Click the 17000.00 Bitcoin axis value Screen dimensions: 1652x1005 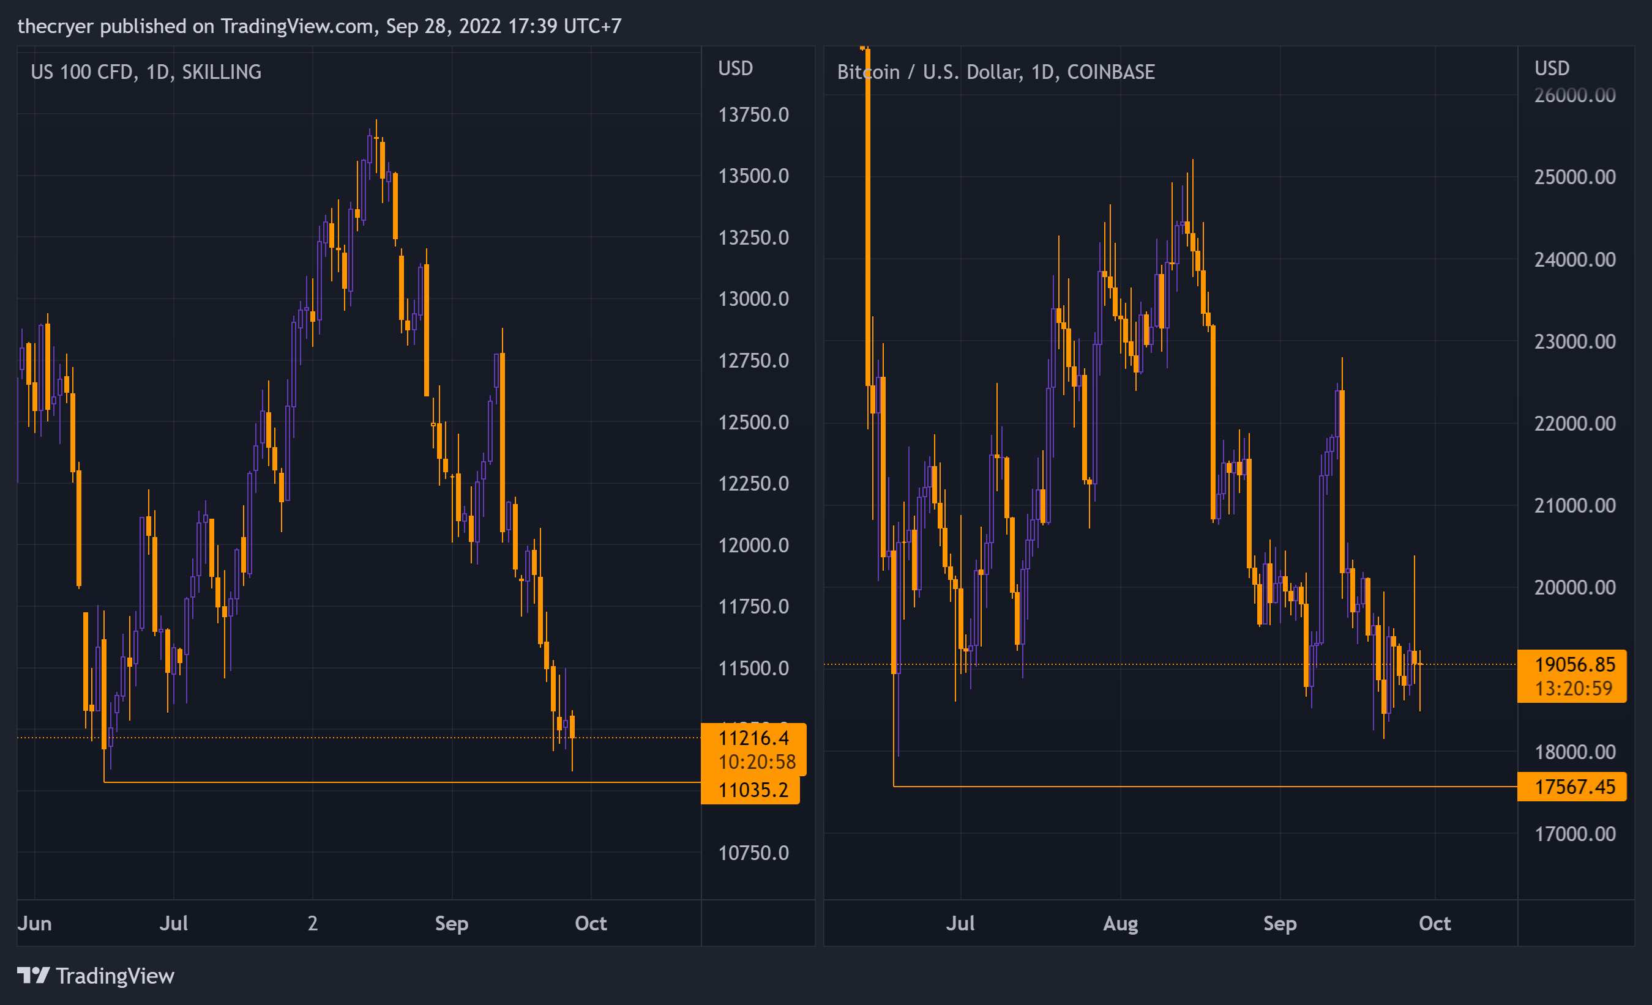[x=1575, y=834]
